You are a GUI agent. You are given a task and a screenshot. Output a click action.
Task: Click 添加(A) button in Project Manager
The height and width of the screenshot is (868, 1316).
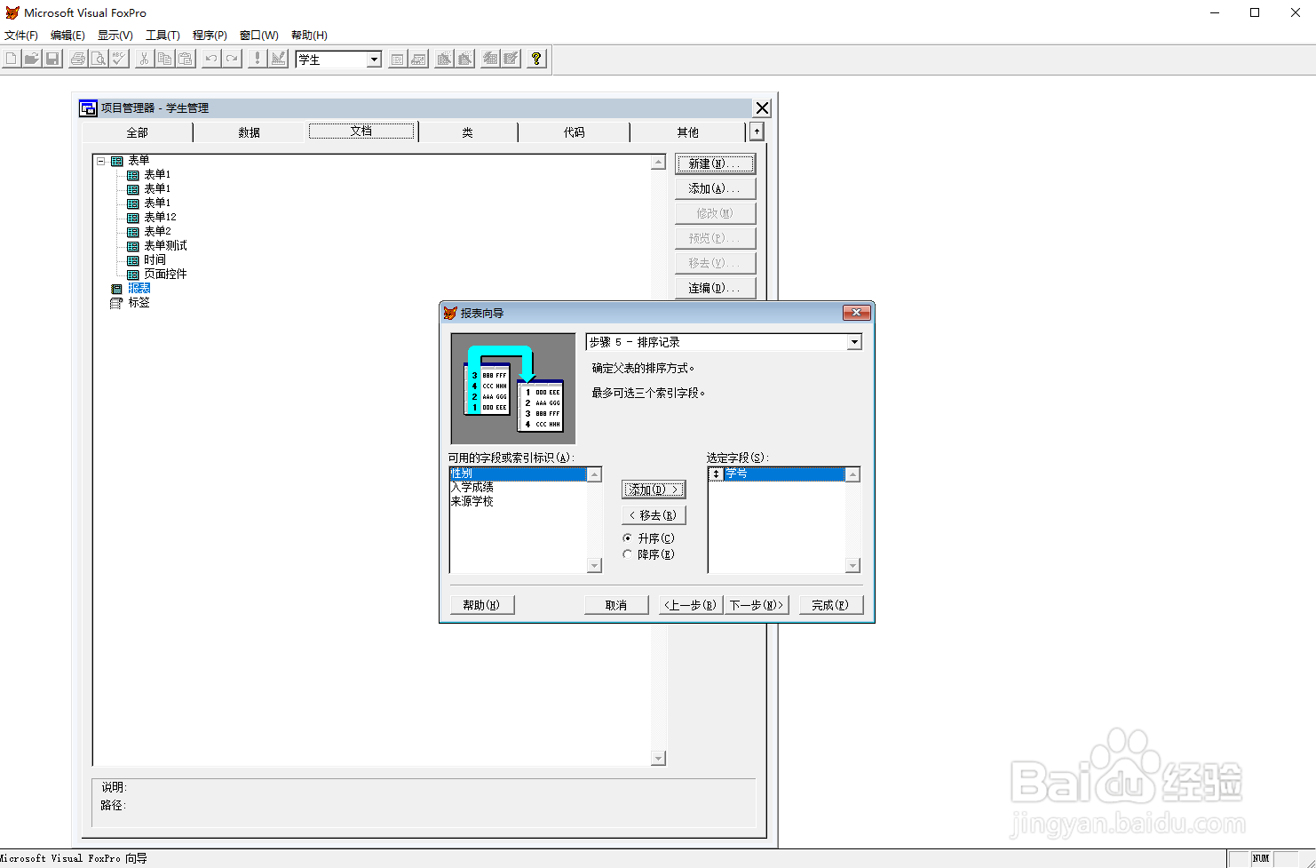[715, 188]
